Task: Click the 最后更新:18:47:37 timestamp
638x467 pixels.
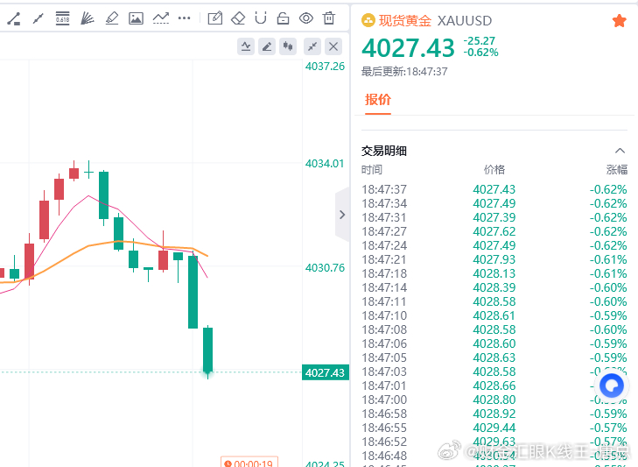Action: tap(404, 72)
